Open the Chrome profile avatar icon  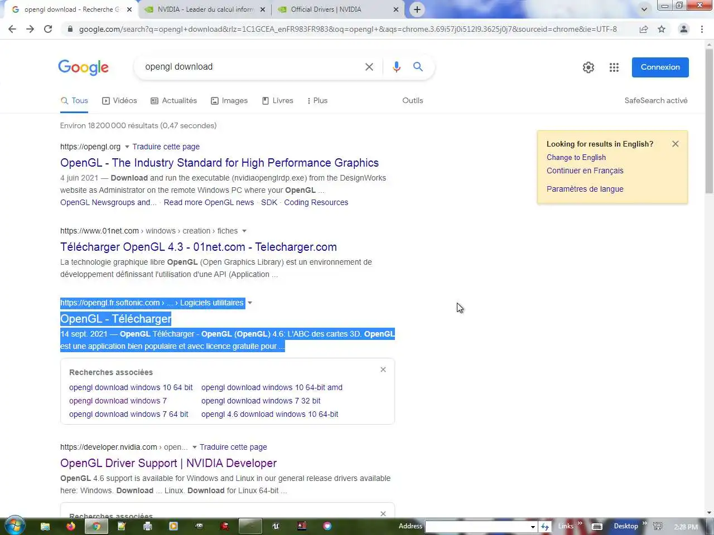tap(683, 29)
